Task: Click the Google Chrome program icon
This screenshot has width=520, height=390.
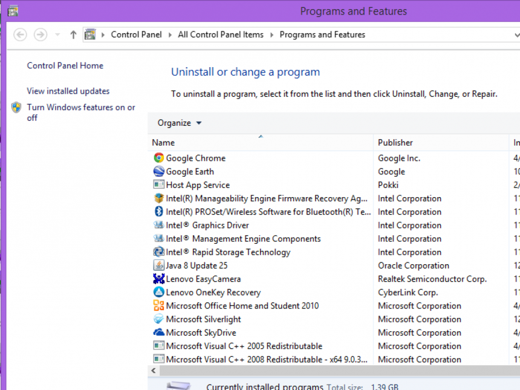Action: [x=159, y=158]
